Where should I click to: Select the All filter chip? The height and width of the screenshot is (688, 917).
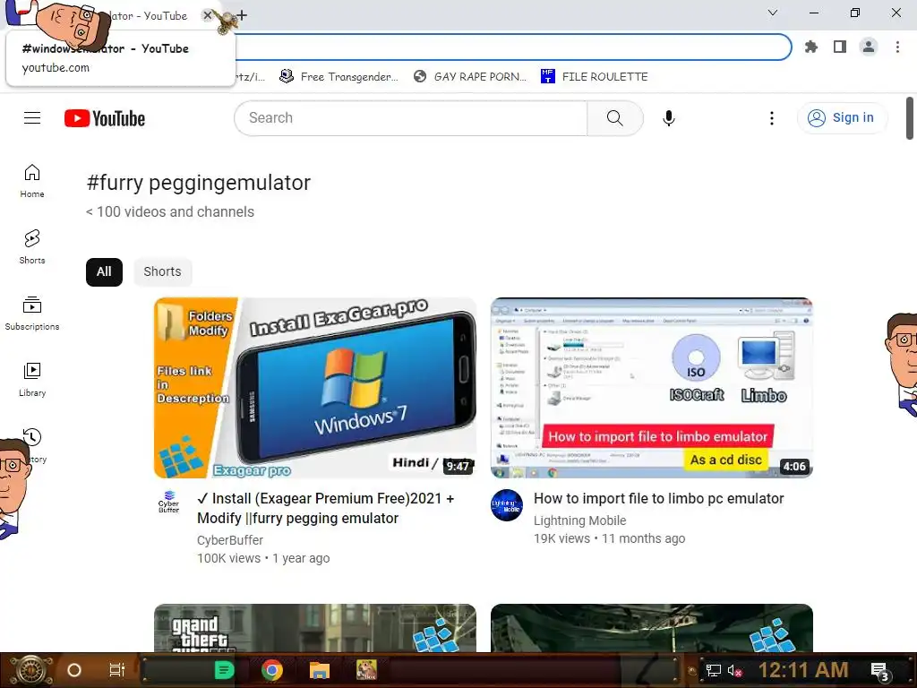click(x=104, y=272)
